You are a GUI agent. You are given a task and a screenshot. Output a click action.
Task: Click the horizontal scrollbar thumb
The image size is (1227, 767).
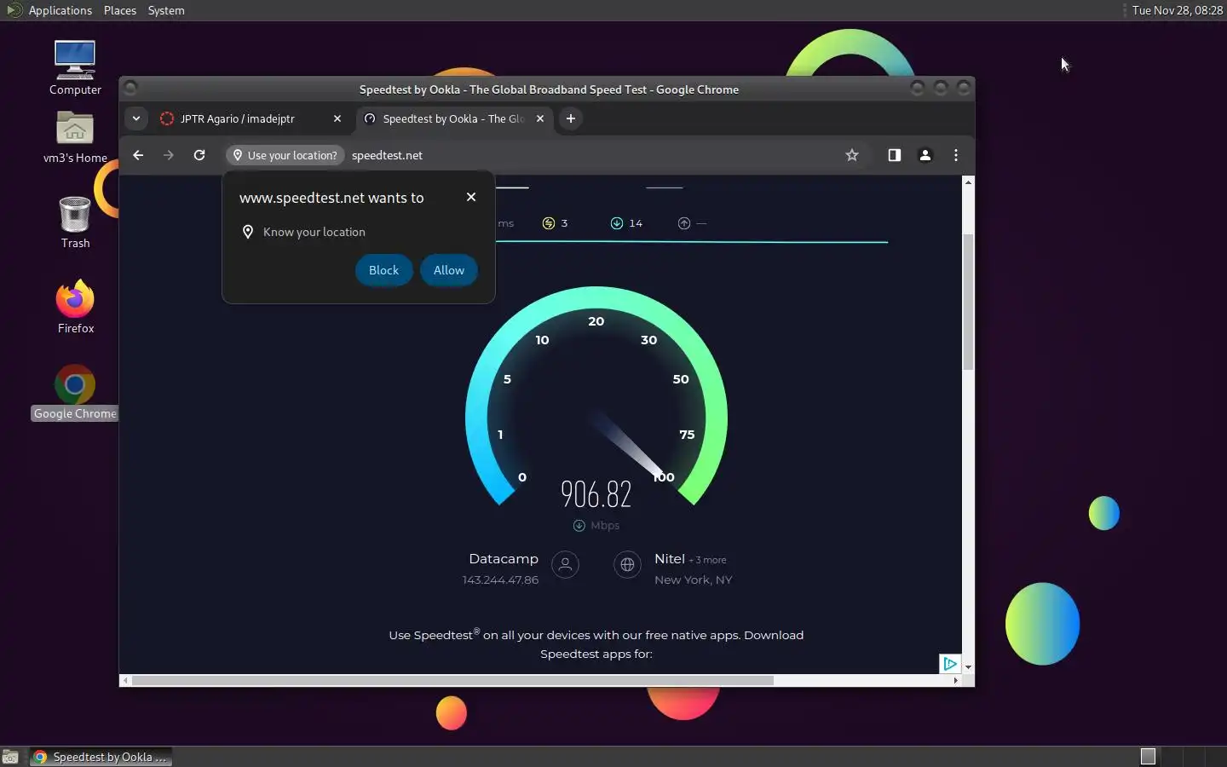(452, 680)
